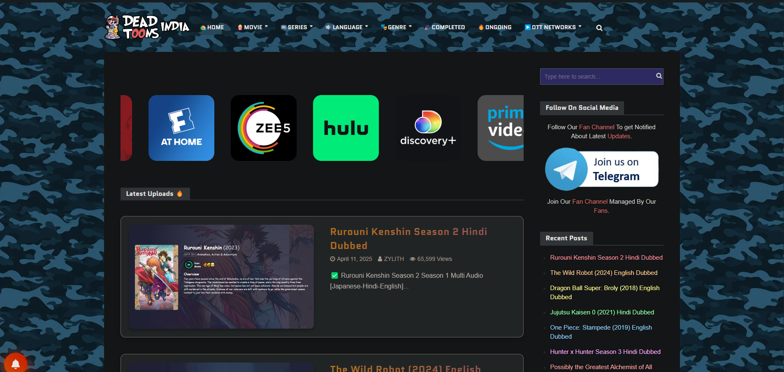Click the red notification bell icon
This screenshot has width=784, height=372.
tap(16, 364)
